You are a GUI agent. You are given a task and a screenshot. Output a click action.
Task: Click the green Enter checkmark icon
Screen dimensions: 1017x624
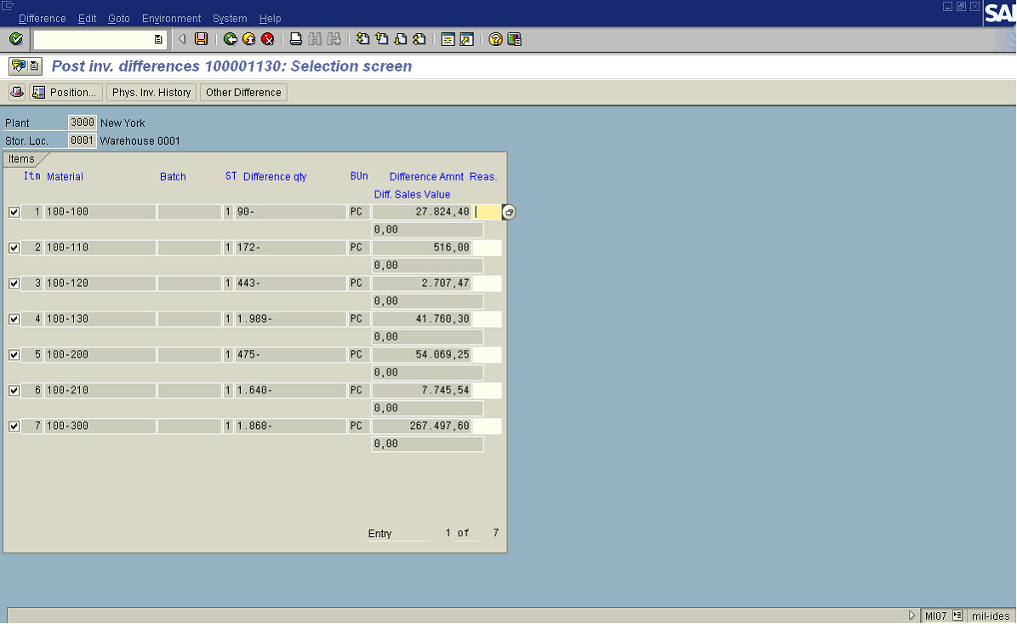tap(15, 39)
